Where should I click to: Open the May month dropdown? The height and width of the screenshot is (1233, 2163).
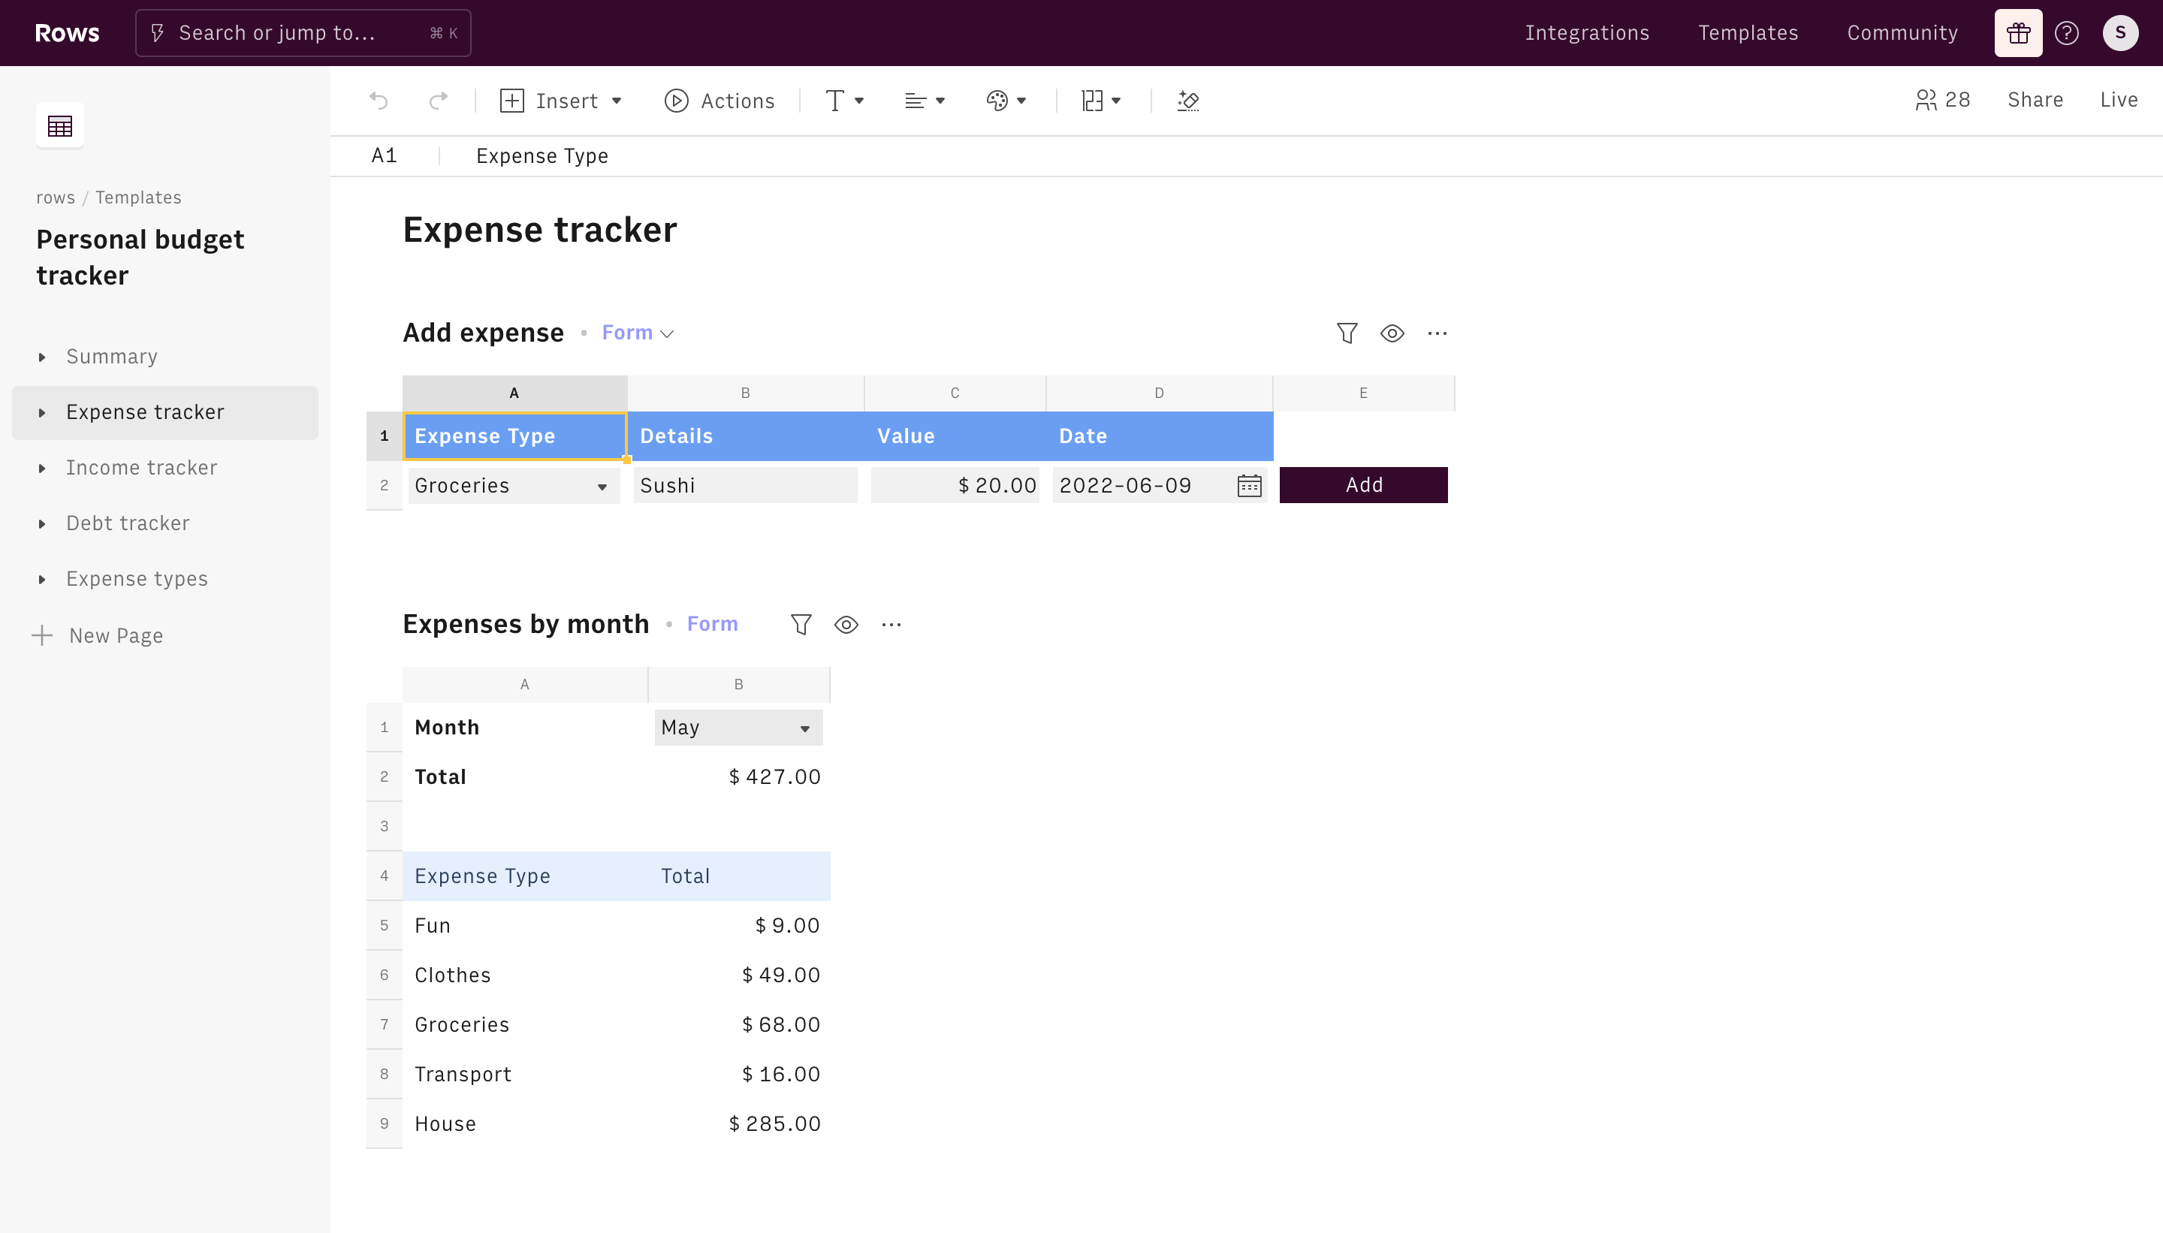click(x=804, y=728)
